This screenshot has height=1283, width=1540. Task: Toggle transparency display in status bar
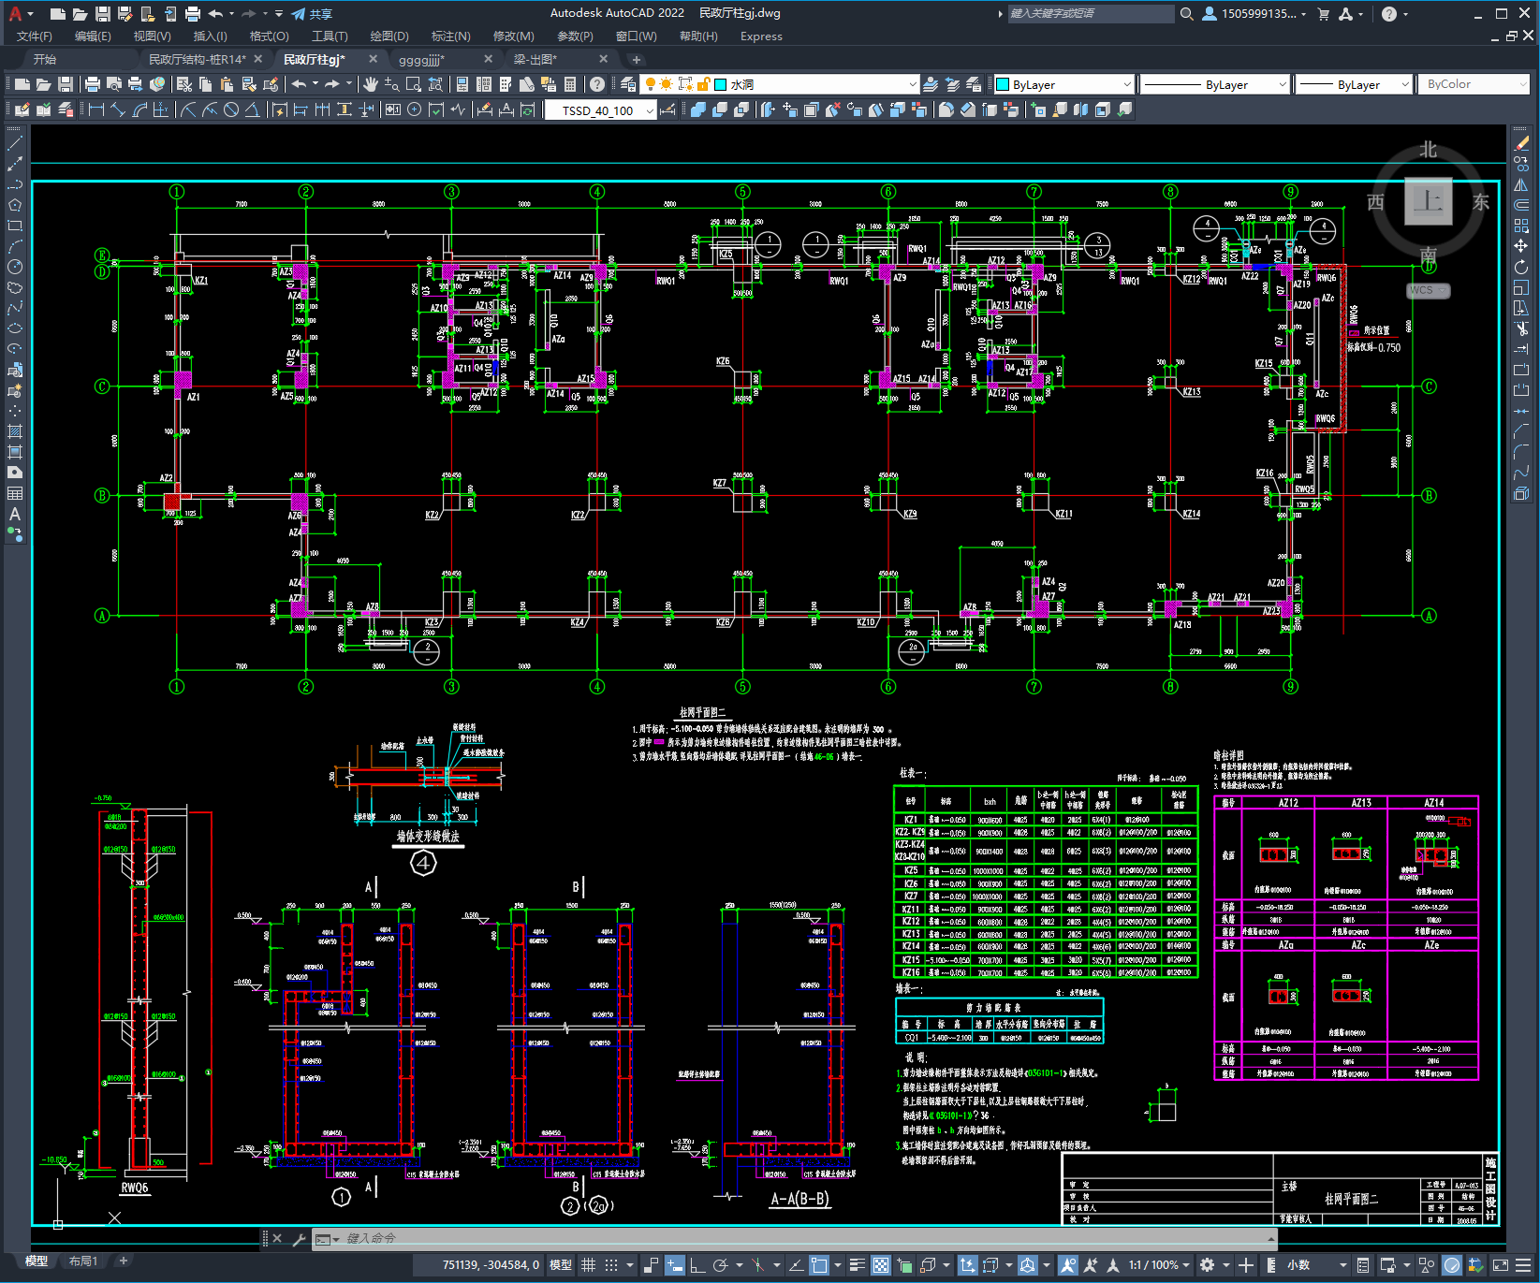(881, 1265)
